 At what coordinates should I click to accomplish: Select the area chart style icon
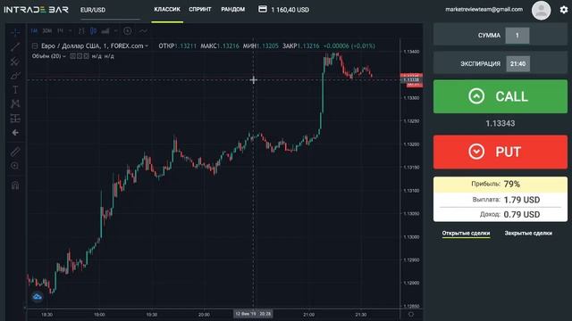point(105,31)
